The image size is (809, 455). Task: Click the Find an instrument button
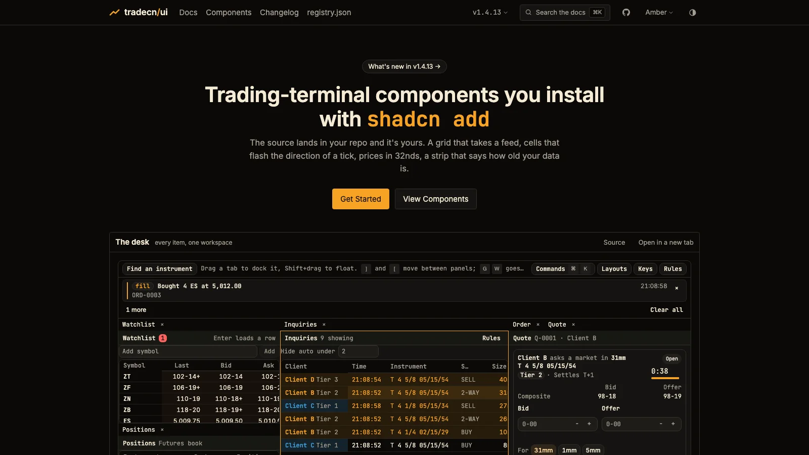click(159, 268)
